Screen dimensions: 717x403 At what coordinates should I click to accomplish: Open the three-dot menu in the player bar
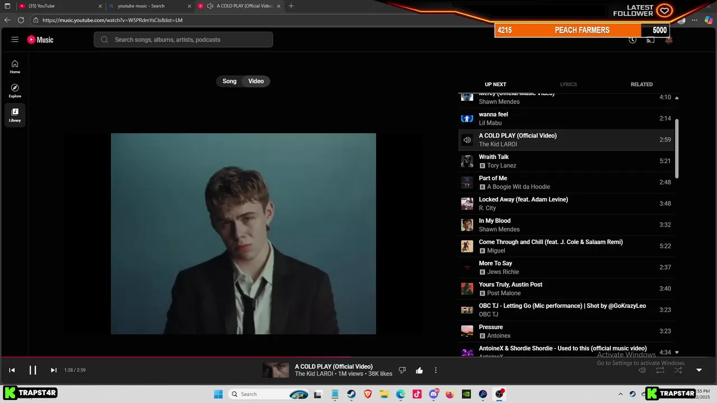[x=436, y=370]
